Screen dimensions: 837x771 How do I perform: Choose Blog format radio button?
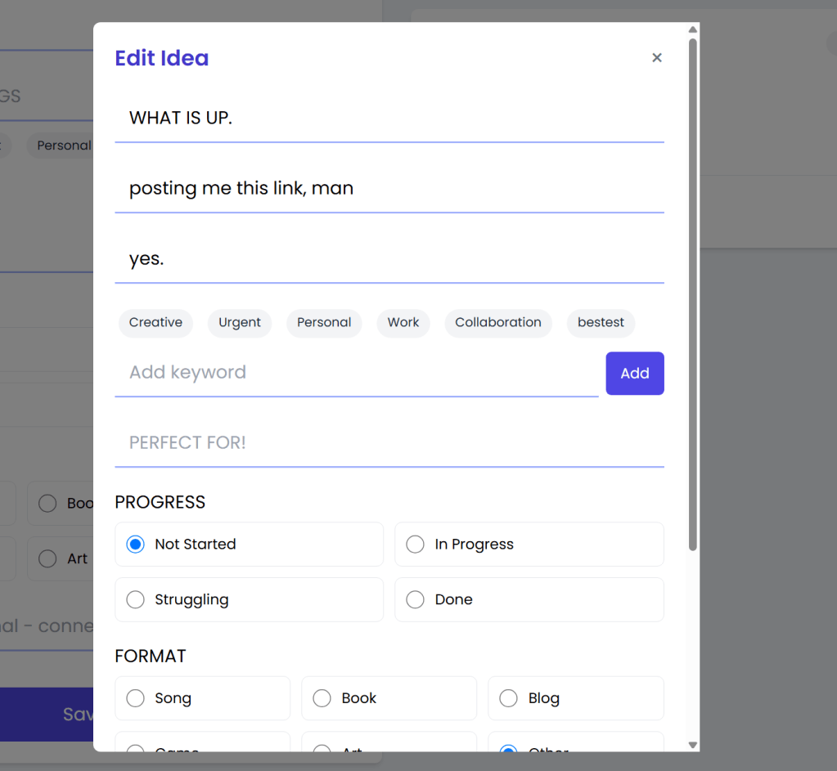tap(509, 698)
